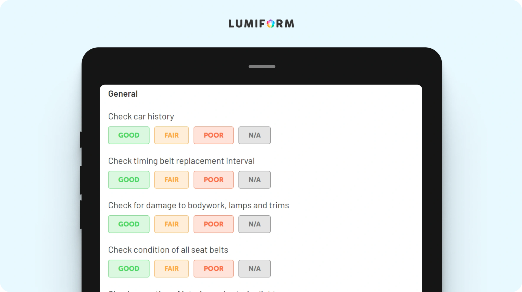The width and height of the screenshot is (522, 292).
Task: Set timing belt interval to FAIR
Action: click(x=172, y=180)
